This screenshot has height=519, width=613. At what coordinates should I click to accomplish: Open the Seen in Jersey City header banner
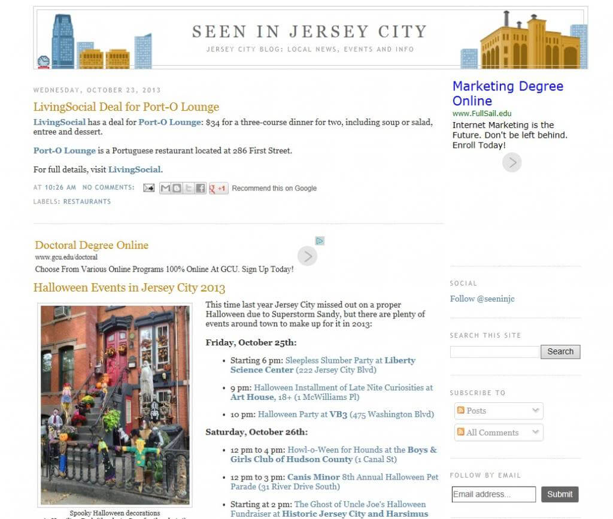coord(311,38)
